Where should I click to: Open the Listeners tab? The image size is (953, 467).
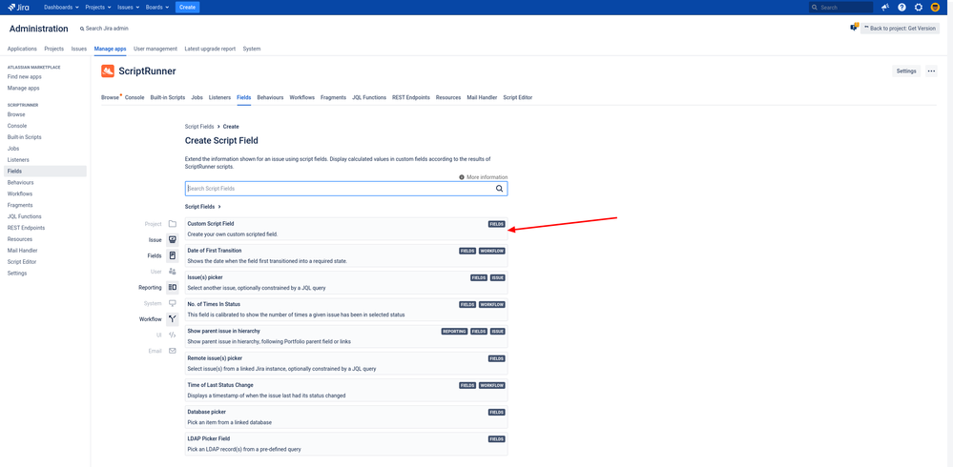pyautogui.click(x=219, y=97)
